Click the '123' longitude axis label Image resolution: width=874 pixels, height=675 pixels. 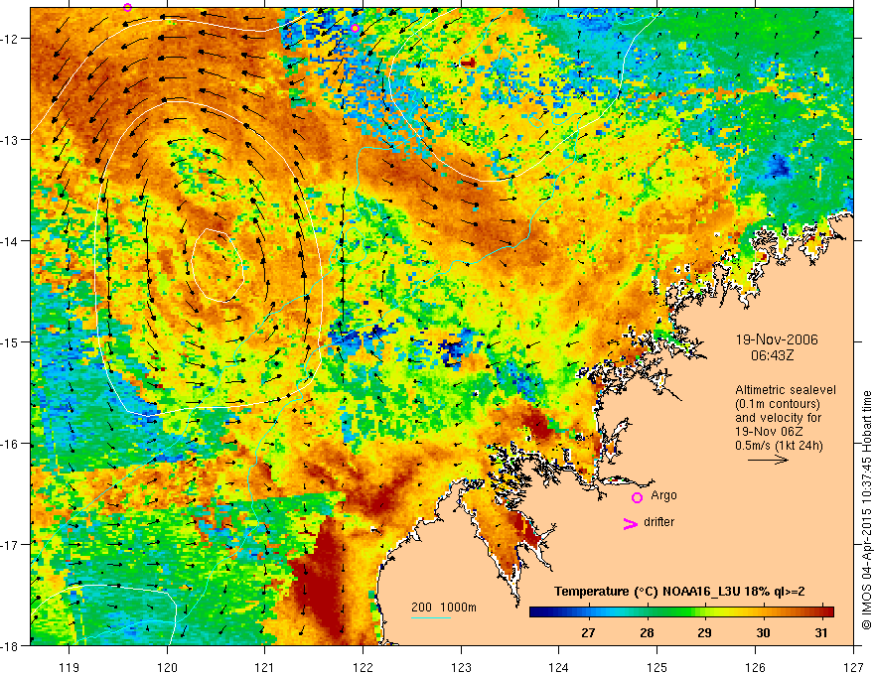pyautogui.click(x=461, y=667)
